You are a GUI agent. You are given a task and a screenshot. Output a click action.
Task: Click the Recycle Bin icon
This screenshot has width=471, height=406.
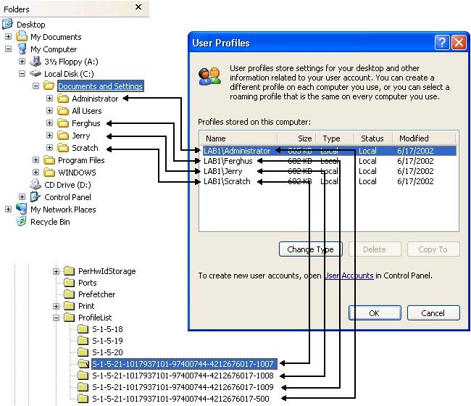pos(22,222)
